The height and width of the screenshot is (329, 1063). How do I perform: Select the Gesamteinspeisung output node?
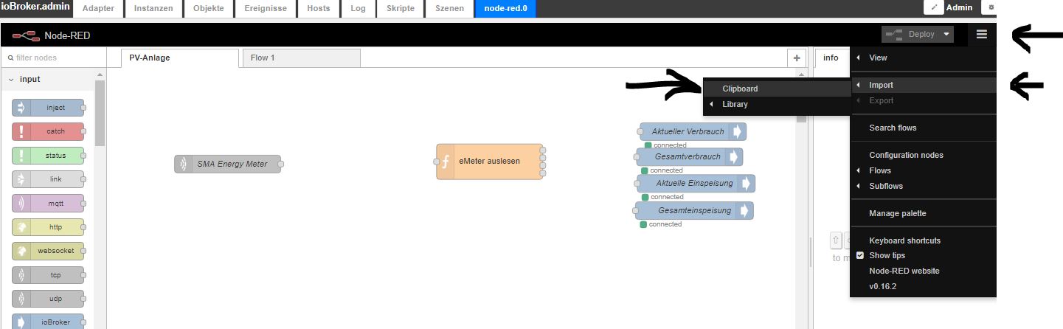[x=694, y=210]
